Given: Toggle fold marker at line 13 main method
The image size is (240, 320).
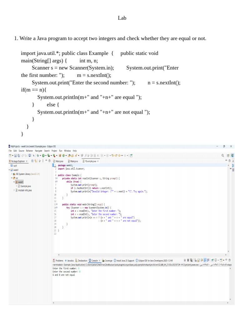Looking at the screenshot, I should (57, 204).
